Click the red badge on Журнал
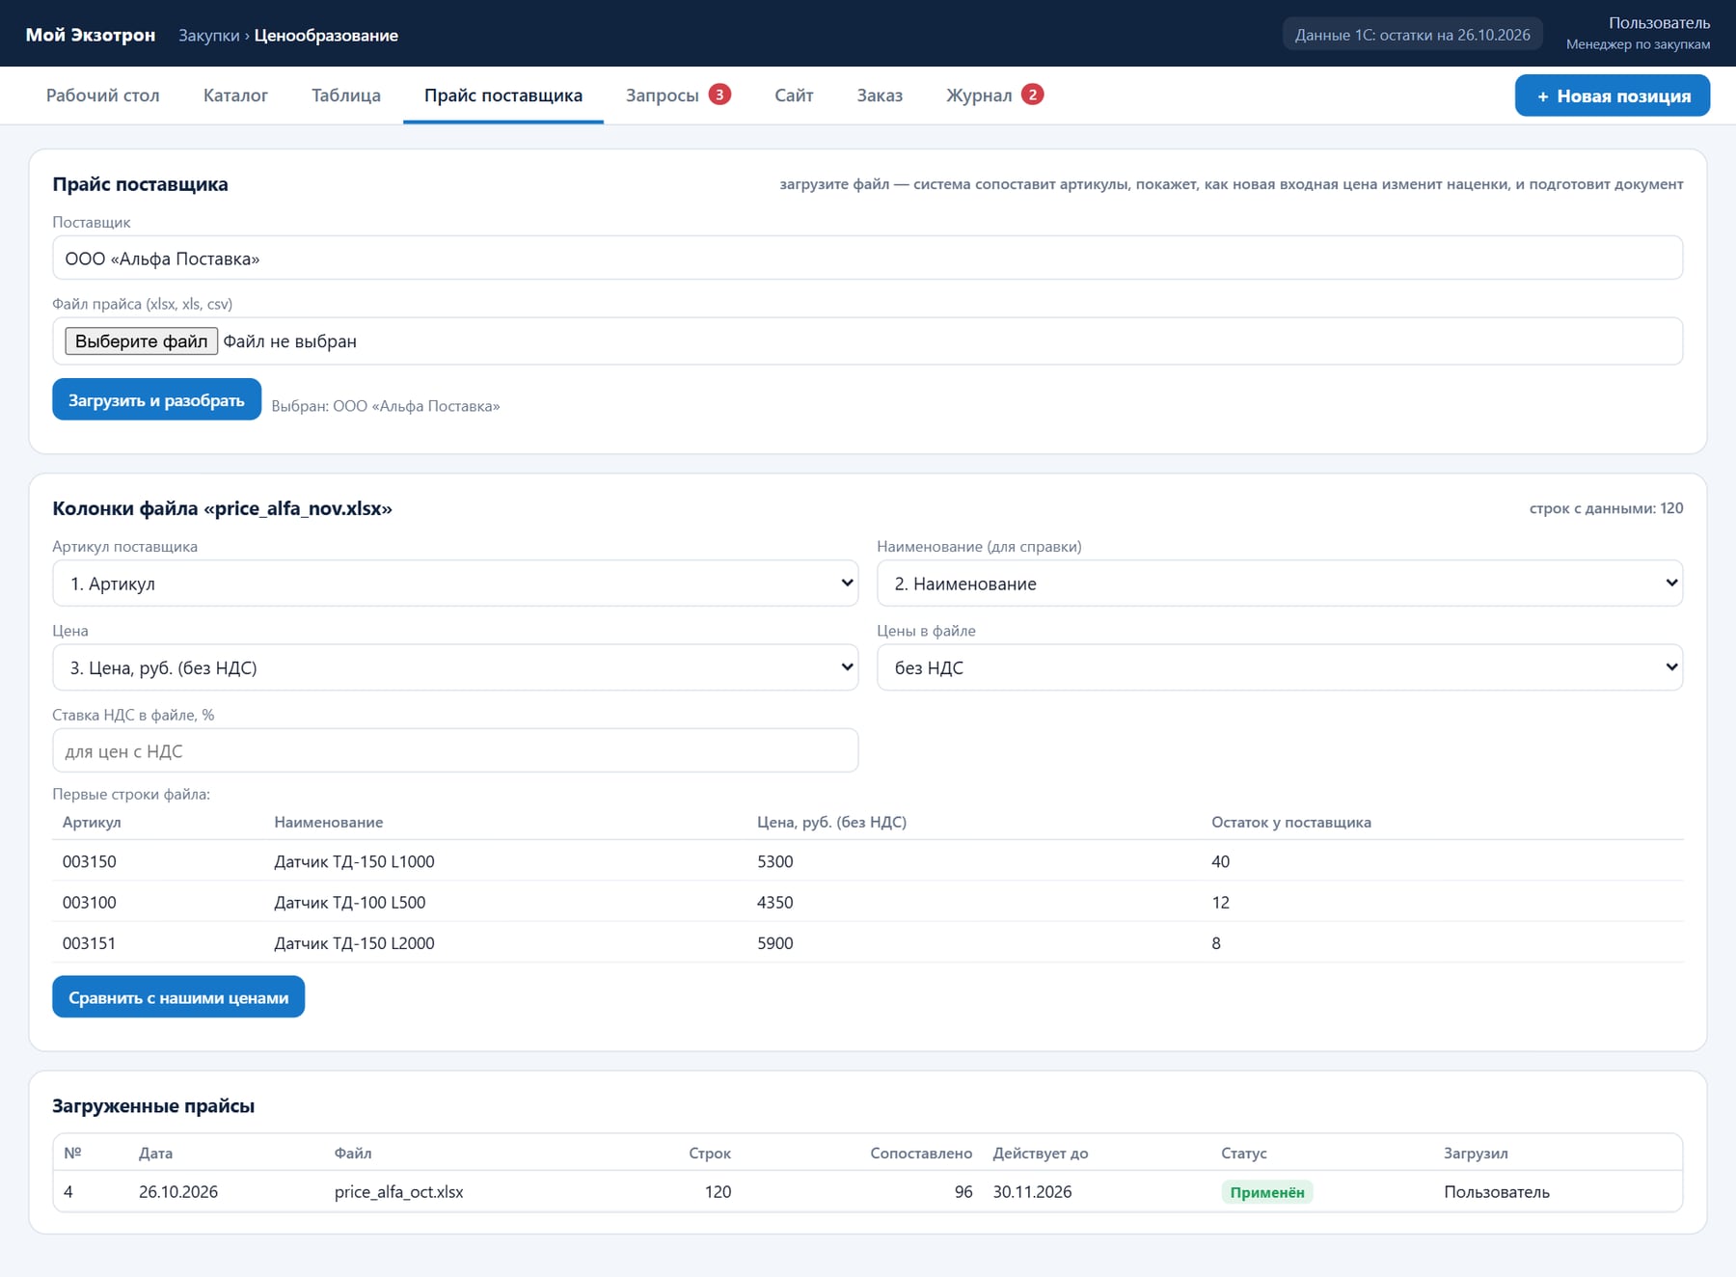The image size is (1736, 1277). (x=1033, y=95)
